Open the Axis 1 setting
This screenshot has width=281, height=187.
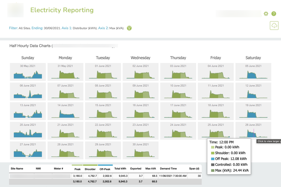click(67, 28)
